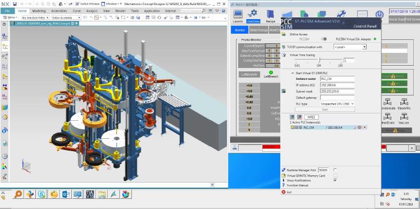Open the Recipe icon in WinCC
The image size is (420, 209).
[271, 16]
